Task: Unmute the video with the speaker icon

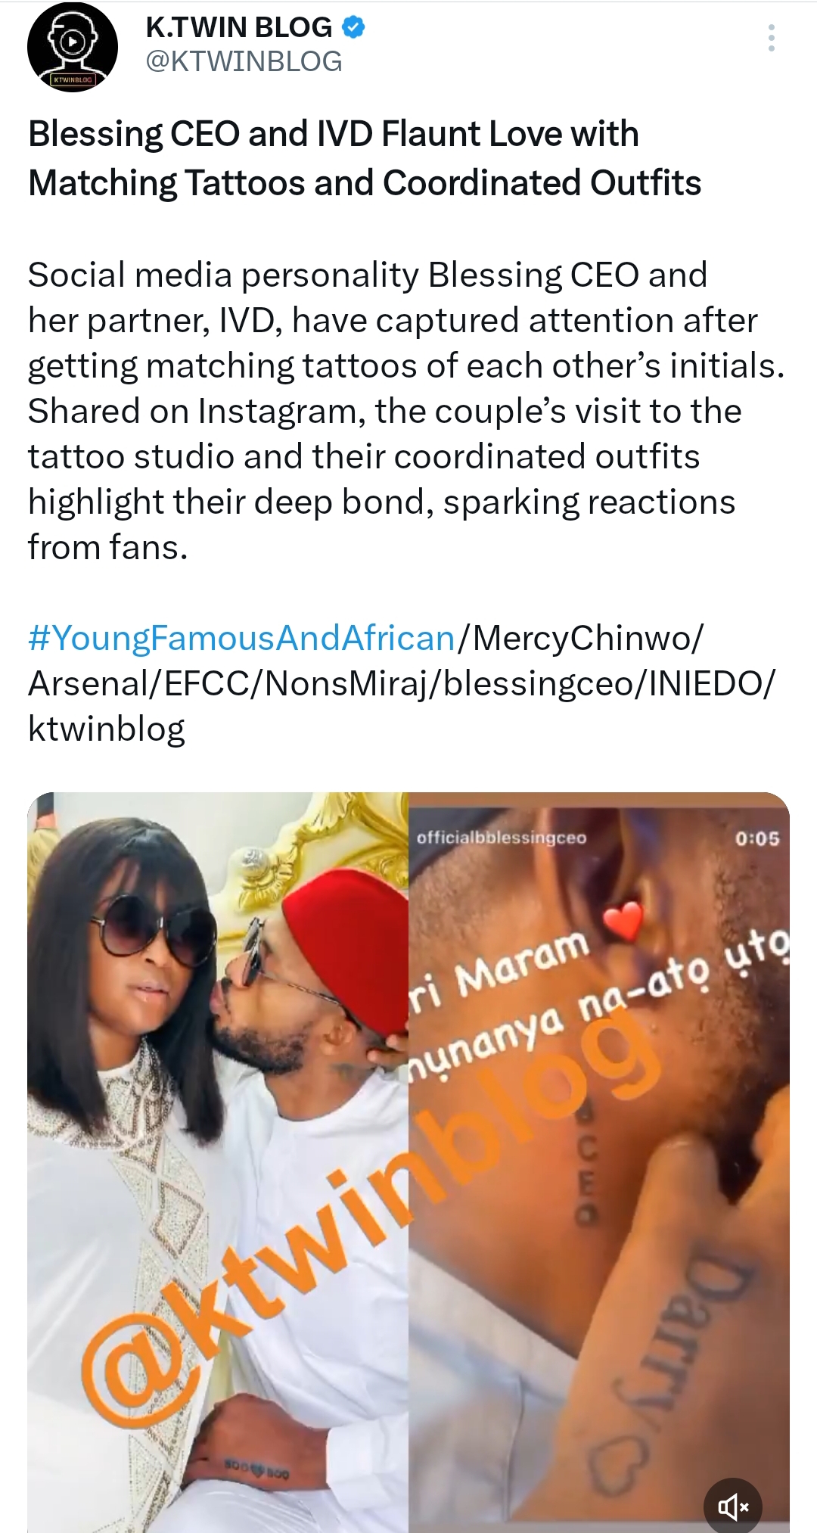Action: point(732,1507)
